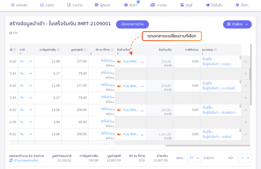Click the True Wallet logo icon in the กฤษฎา row
The width and height of the screenshot is (261, 169).
tap(119, 62)
